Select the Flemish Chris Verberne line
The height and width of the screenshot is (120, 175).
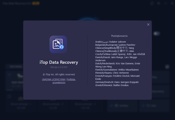click(112, 73)
